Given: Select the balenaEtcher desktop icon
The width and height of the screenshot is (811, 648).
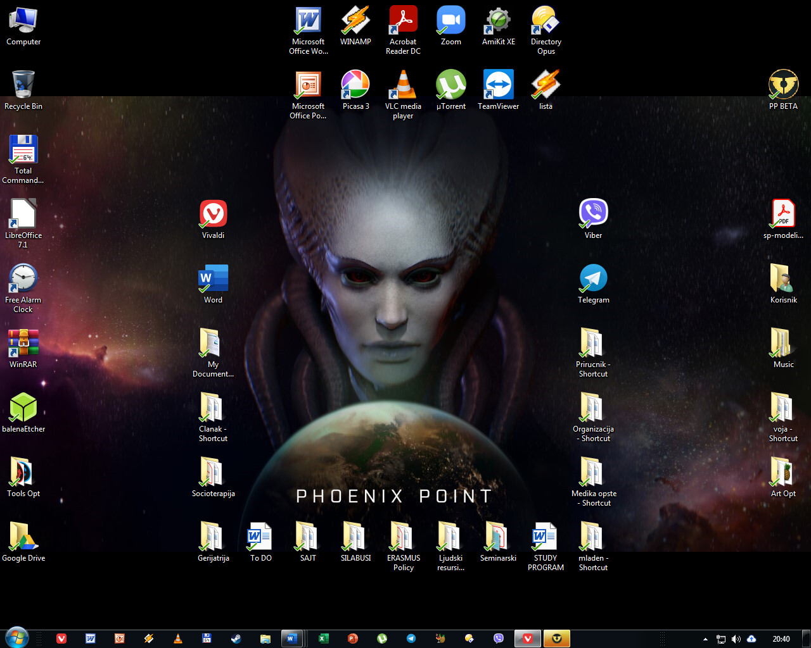Looking at the screenshot, I should click(23, 408).
